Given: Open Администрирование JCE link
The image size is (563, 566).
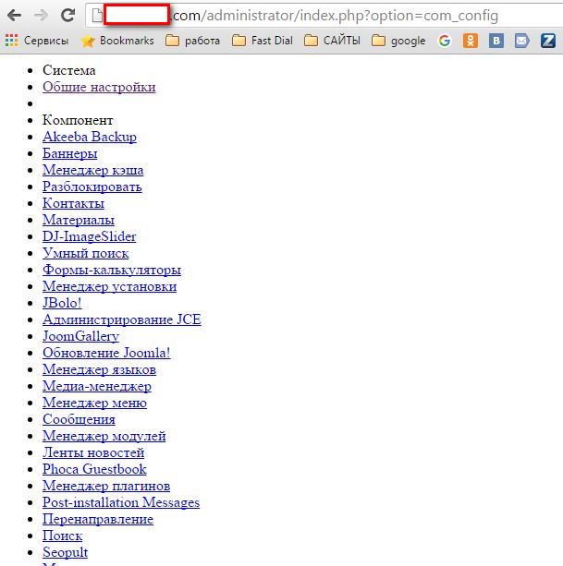Looking at the screenshot, I should coord(122,319).
